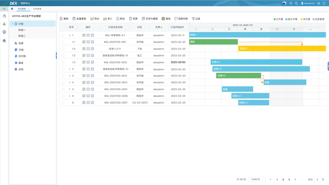Close the 项目要素 tab
Viewport: 329px width, 185px height.
pos(29,9)
